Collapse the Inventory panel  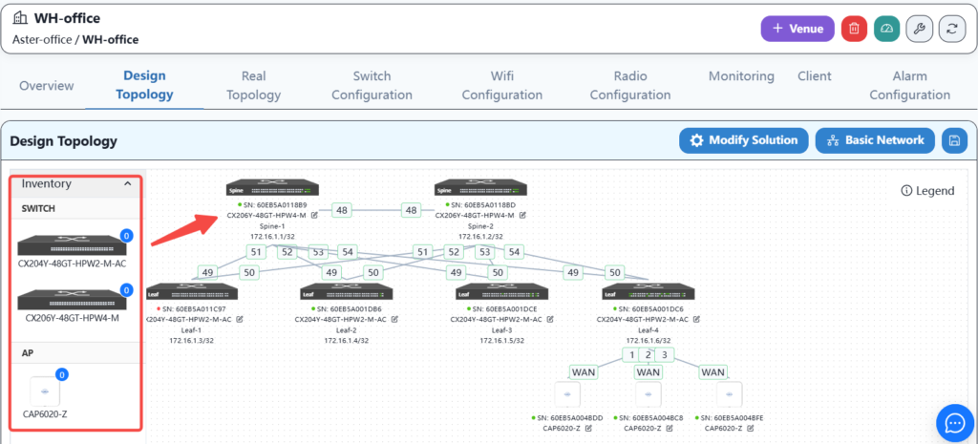(x=126, y=183)
